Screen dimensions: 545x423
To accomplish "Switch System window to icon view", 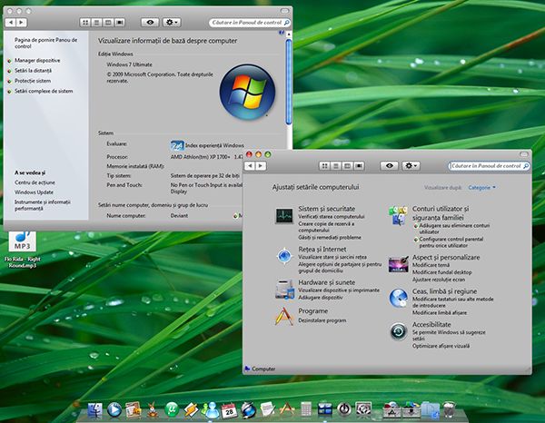I will coord(85,23).
